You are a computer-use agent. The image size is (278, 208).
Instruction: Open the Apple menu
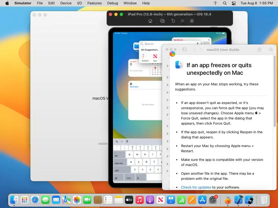pyautogui.click(x=7, y=3)
